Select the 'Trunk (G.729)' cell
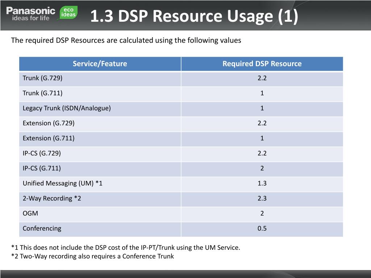This screenshot has width=371, height=278. [100, 79]
